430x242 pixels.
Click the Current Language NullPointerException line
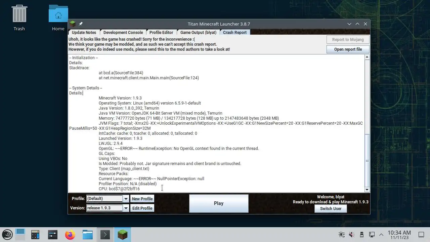click(x=152, y=179)
